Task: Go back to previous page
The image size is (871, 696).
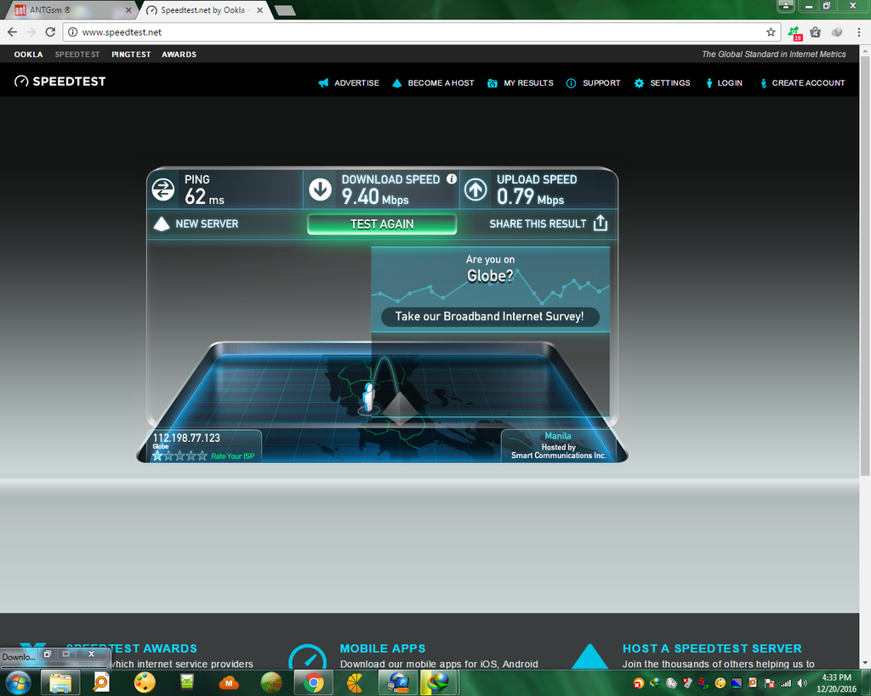Action: pos(12,32)
